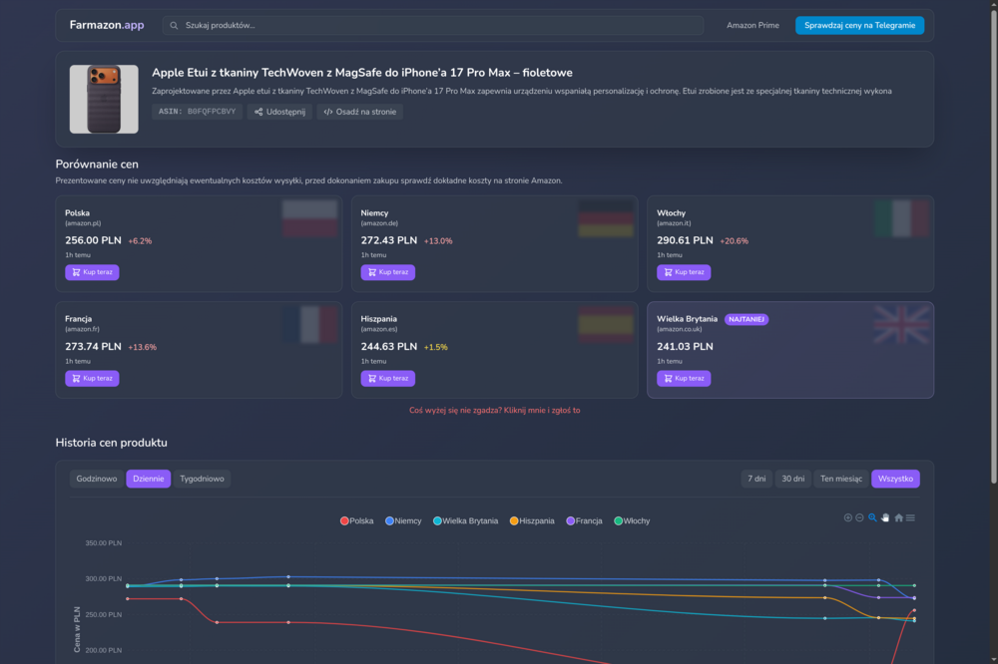Reset chart zoom with home icon
998x664 pixels.
tap(899, 517)
